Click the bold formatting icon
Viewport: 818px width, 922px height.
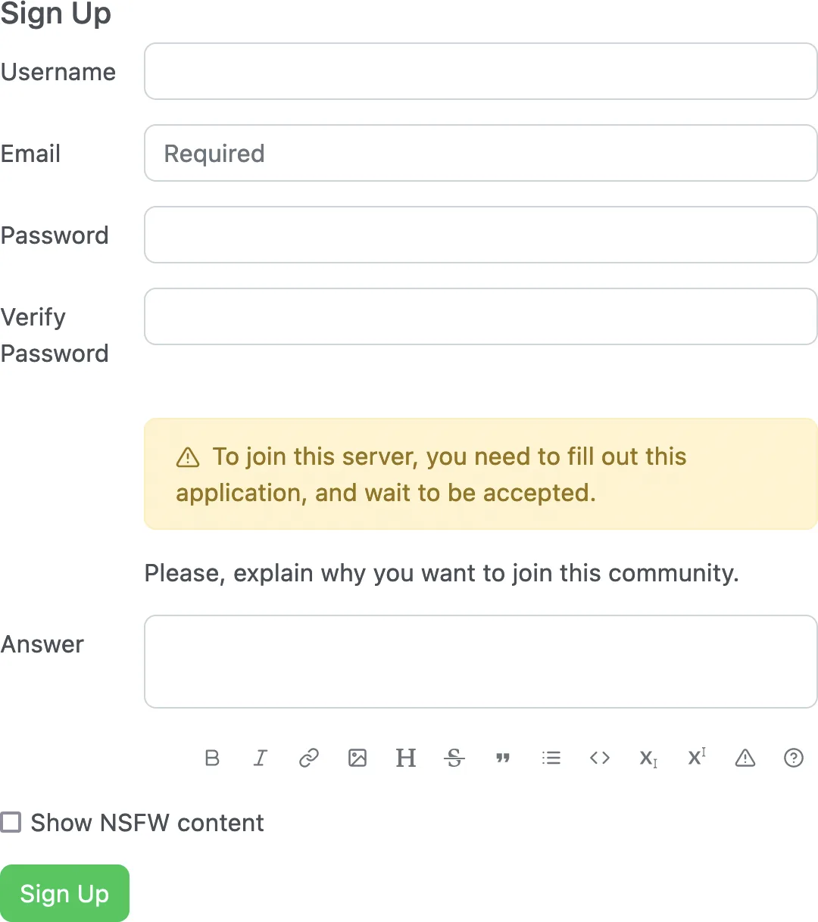click(212, 758)
